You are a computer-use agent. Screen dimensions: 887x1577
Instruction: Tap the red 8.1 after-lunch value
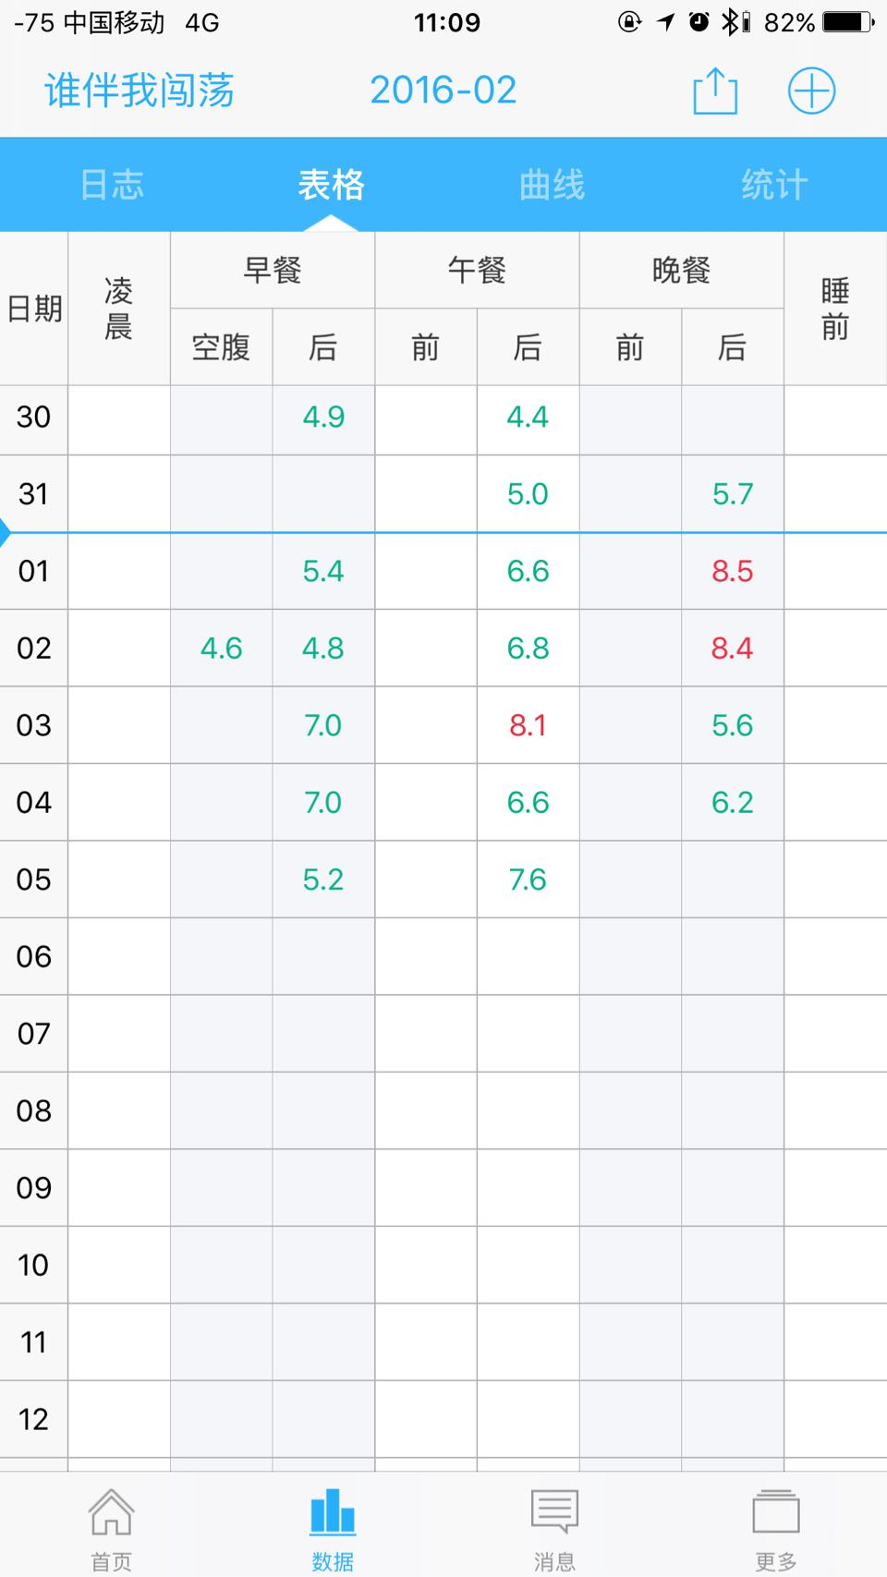click(528, 725)
